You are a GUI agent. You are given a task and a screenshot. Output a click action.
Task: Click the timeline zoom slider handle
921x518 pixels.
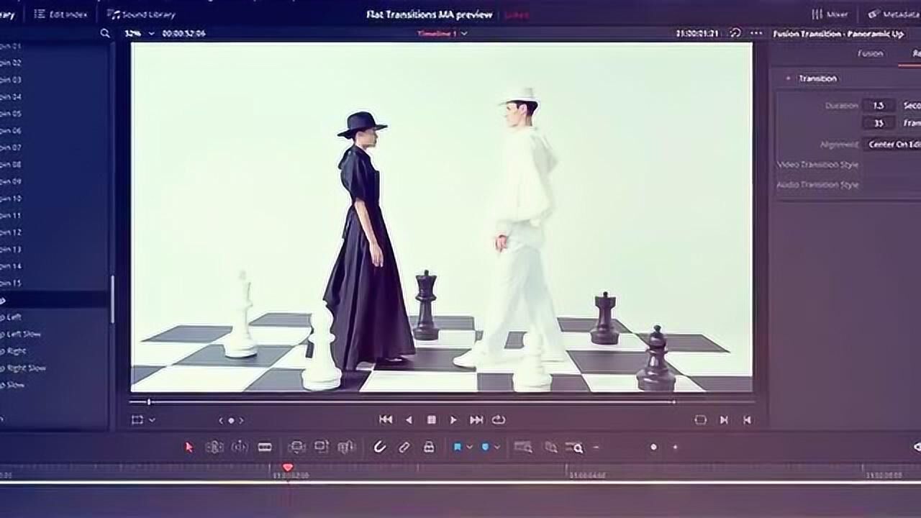[x=653, y=447]
